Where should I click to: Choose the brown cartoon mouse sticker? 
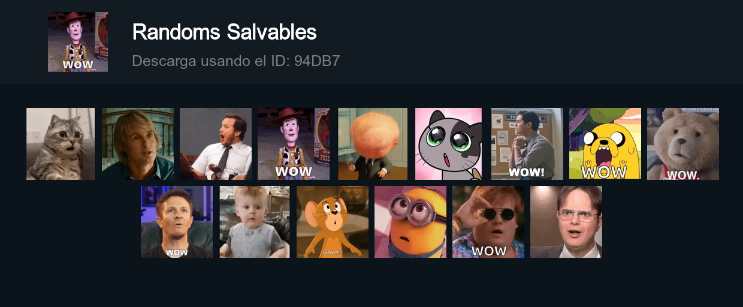point(333,222)
